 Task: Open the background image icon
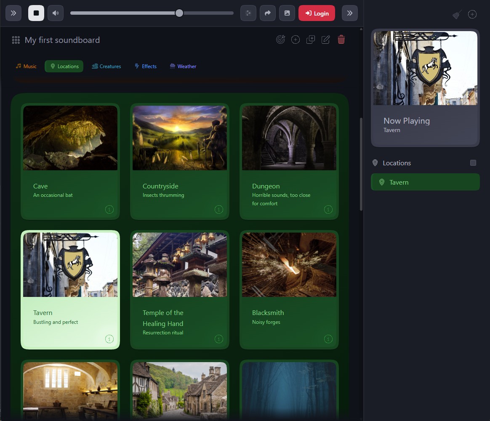point(287,13)
